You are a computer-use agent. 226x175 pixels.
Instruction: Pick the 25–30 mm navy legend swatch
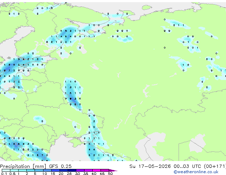click(x=72, y=170)
